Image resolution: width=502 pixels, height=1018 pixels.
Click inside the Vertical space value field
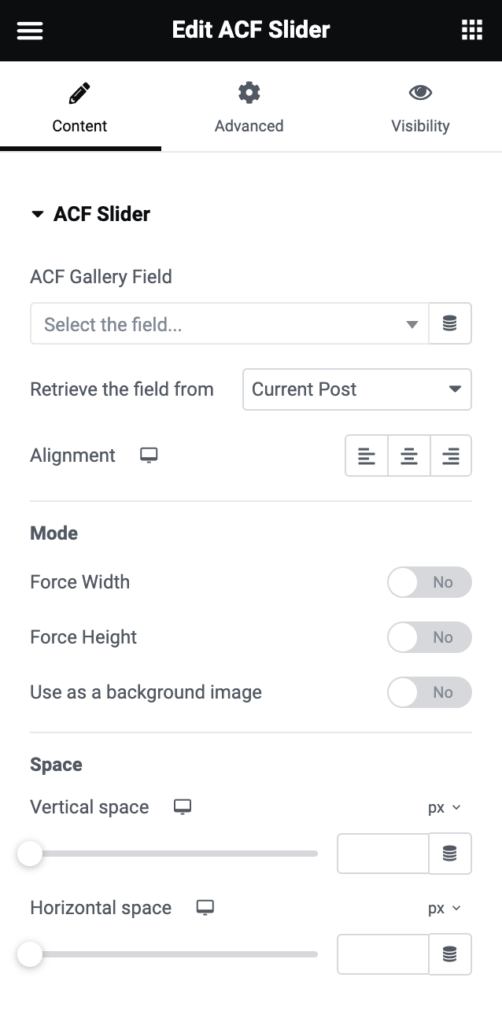point(382,854)
